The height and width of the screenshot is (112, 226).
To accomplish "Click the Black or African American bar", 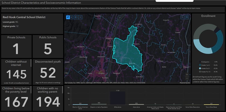I will click(x=80, y=104).
